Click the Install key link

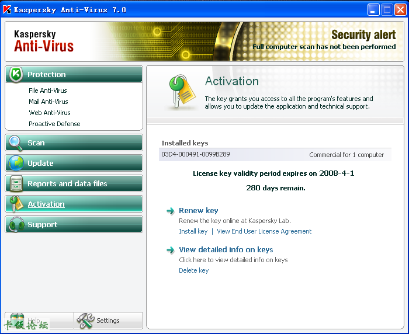click(x=193, y=231)
